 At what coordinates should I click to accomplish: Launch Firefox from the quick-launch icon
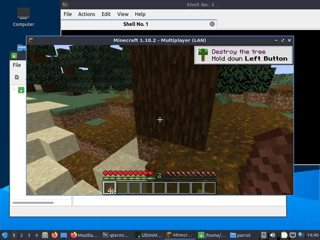[x=54, y=235]
